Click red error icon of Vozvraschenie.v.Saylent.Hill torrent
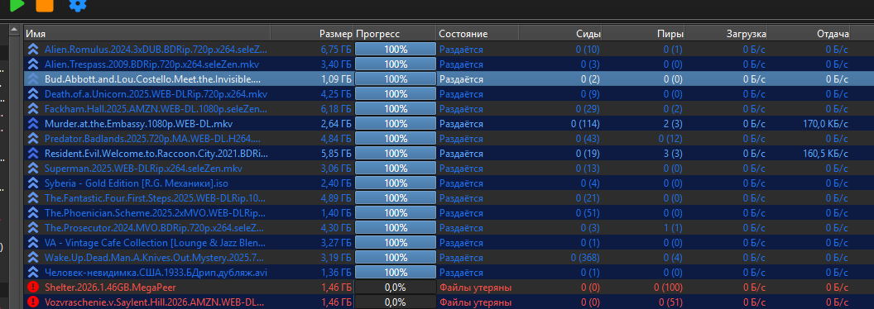Image resolution: width=874 pixels, height=309 pixels. click(33, 302)
